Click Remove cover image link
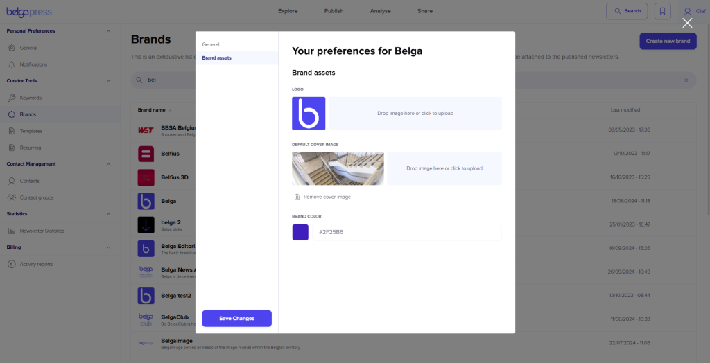The image size is (710, 363). tap(327, 197)
